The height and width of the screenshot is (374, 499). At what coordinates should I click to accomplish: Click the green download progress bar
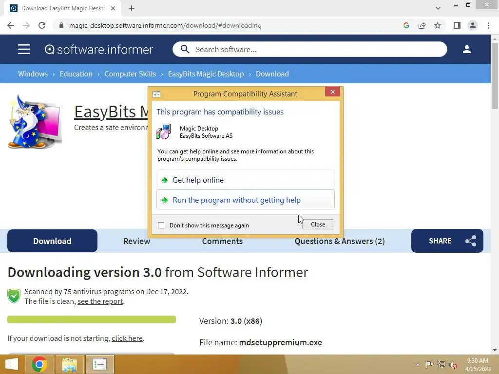pos(92,319)
